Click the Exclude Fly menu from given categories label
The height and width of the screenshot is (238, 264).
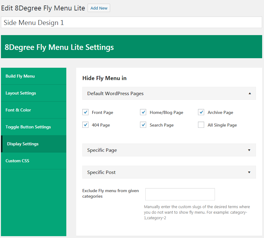pos(110,193)
